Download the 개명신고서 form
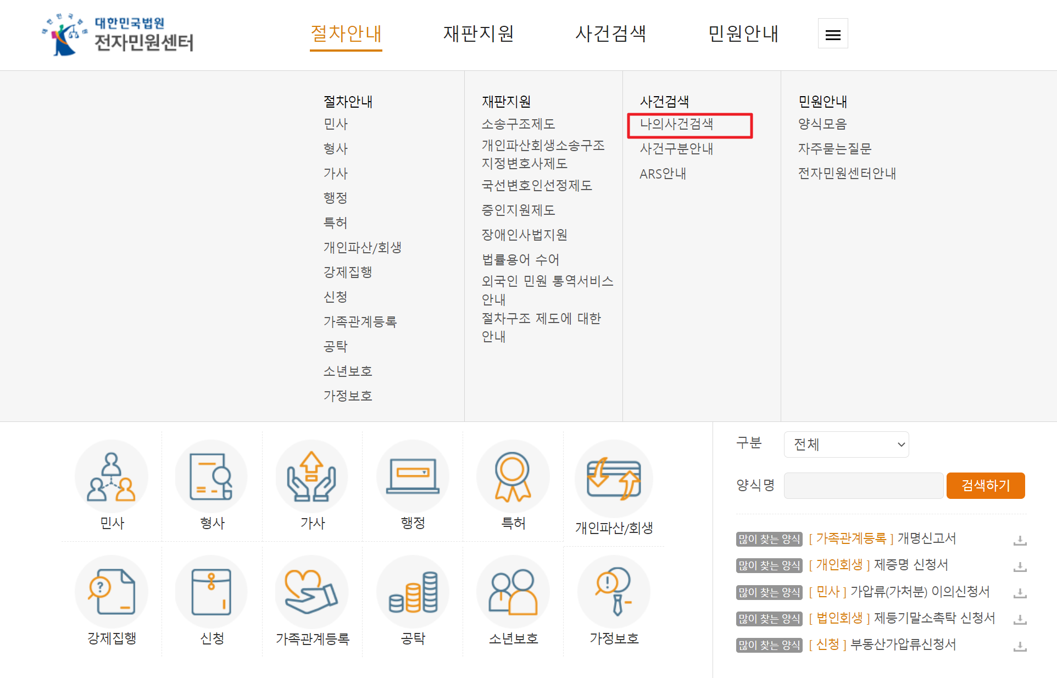The width and height of the screenshot is (1057, 678). point(1020,540)
